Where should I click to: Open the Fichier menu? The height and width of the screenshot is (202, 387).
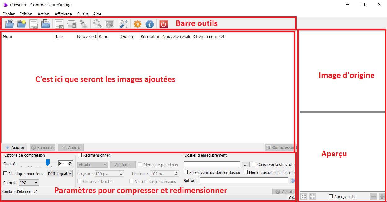[x=9, y=14]
